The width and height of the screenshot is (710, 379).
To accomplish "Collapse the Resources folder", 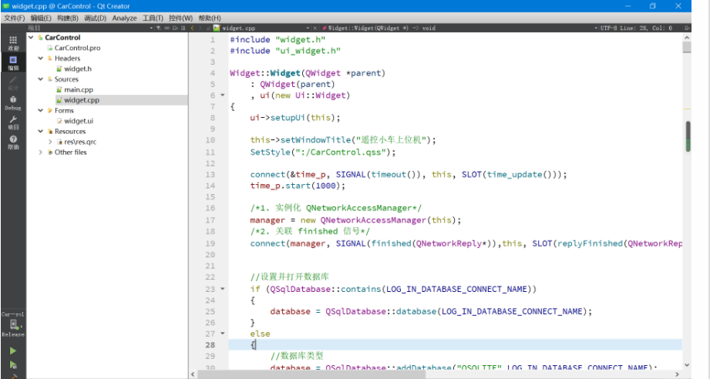I will [x=40, y=131].
